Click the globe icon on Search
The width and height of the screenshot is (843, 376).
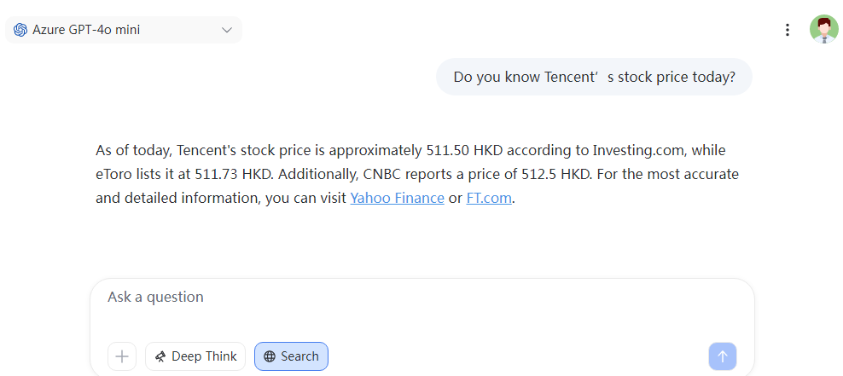tap(270, 356)
